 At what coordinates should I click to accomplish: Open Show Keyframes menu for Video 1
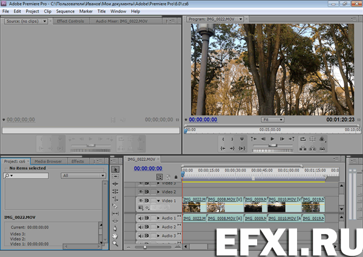[147, 208]
